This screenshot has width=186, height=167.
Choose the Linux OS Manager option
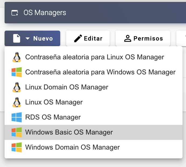coord(54,102)
